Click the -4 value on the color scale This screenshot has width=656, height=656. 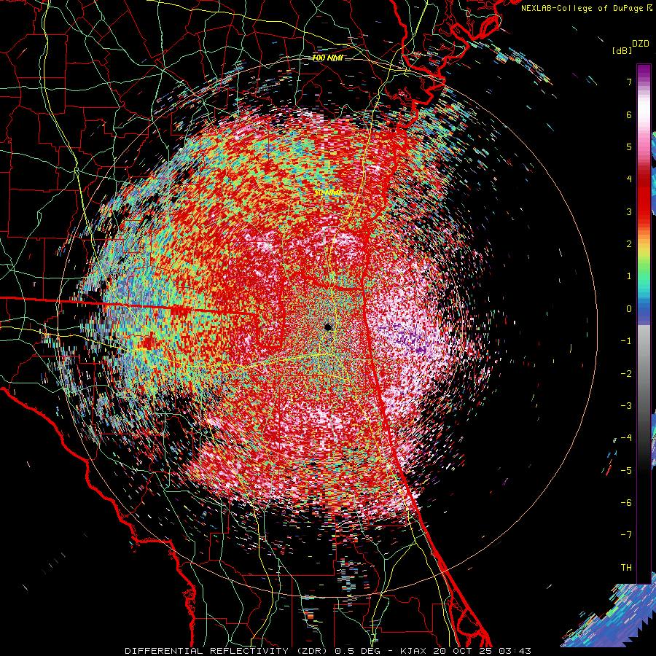[x=626, y=438]
